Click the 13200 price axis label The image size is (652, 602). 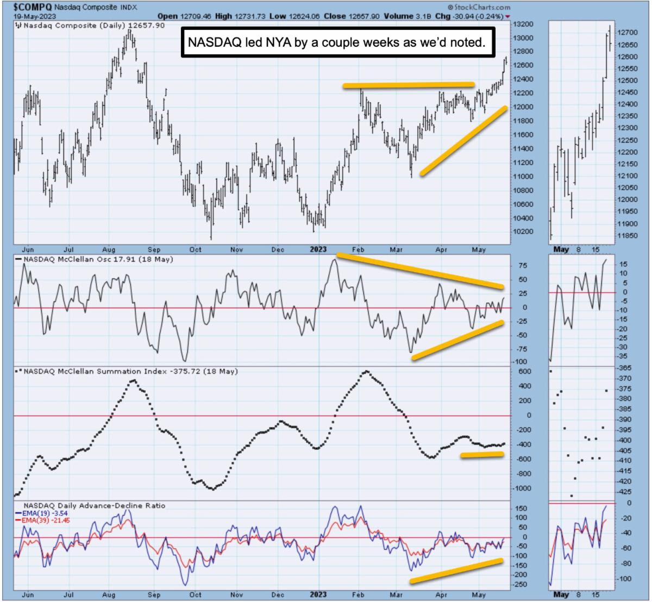(524, 24)
